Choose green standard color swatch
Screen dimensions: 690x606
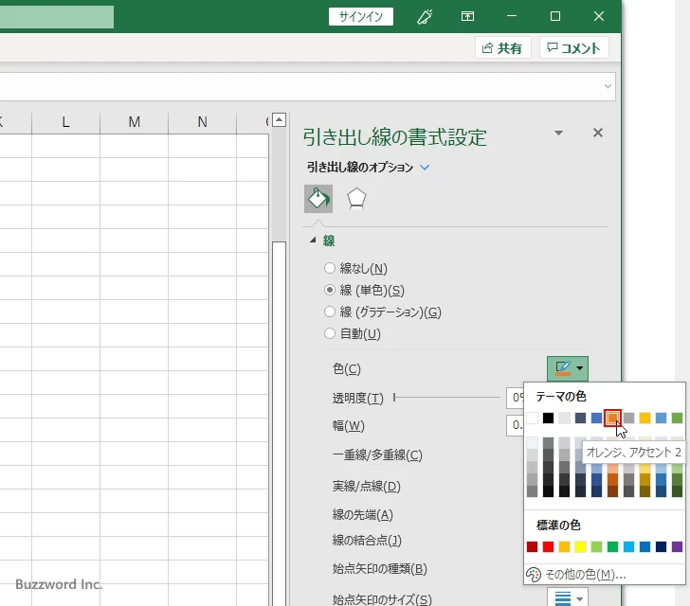pyautogui.click(x=612, y=546)
